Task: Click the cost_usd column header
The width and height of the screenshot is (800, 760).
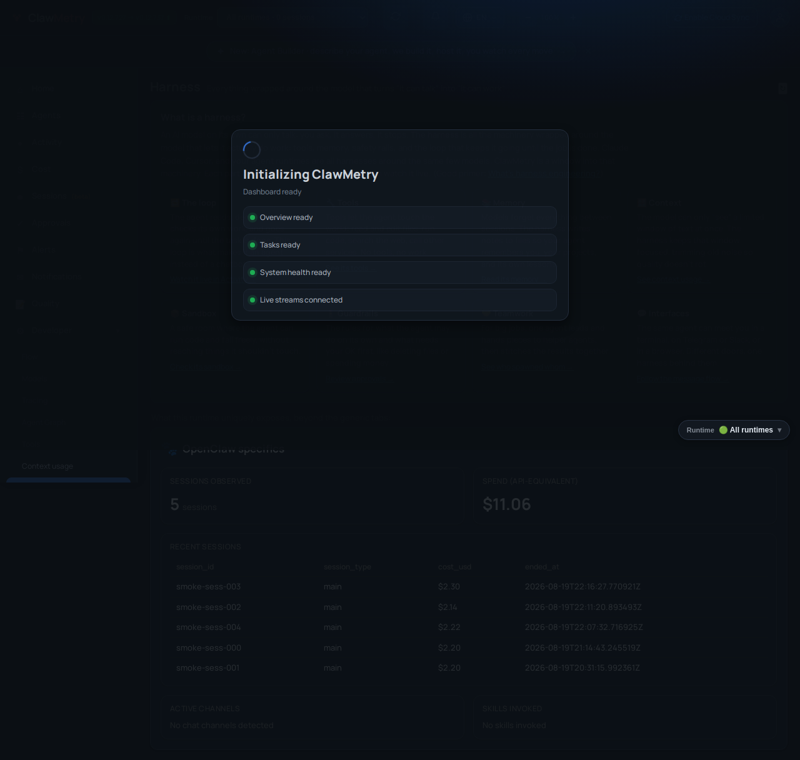Action: [455, 567]
